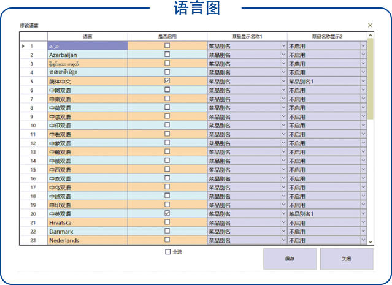Open 菜品名称显示2 dropdown for Hrvatska row
Viewport: 392px width, 285px height.
[x=363, y=222]
